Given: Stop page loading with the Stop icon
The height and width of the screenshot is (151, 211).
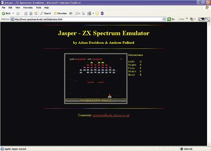Looking at the screenshot, I should click(26, 13).
